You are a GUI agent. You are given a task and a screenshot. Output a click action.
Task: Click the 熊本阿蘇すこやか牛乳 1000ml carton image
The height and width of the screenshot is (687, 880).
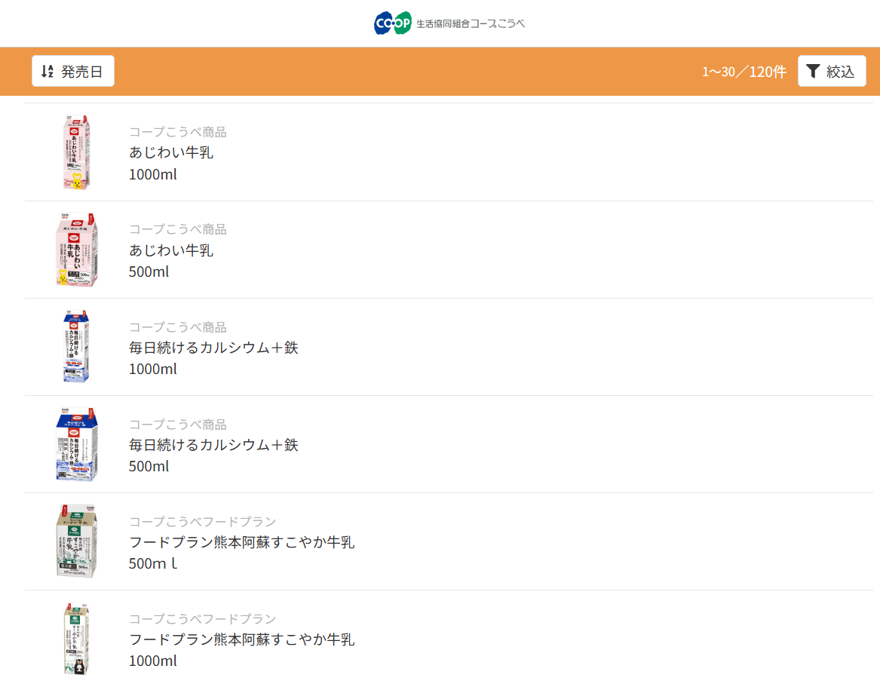76,639
